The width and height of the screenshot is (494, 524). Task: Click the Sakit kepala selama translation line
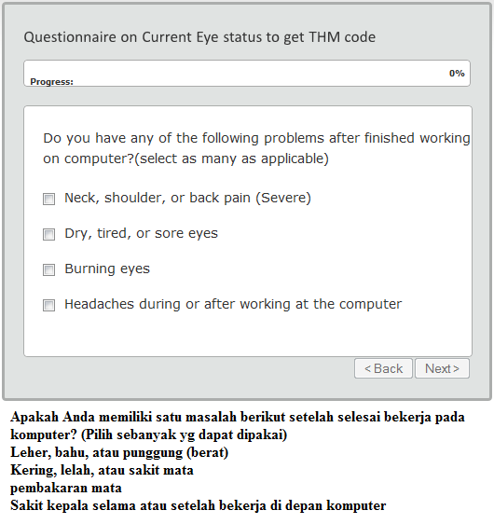pos(199,505)
